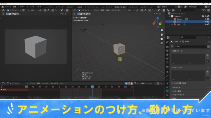Screen dimensions: 211x118
Task: Click only show errors warning icon in dope sheet
Action: coord(132,83)
